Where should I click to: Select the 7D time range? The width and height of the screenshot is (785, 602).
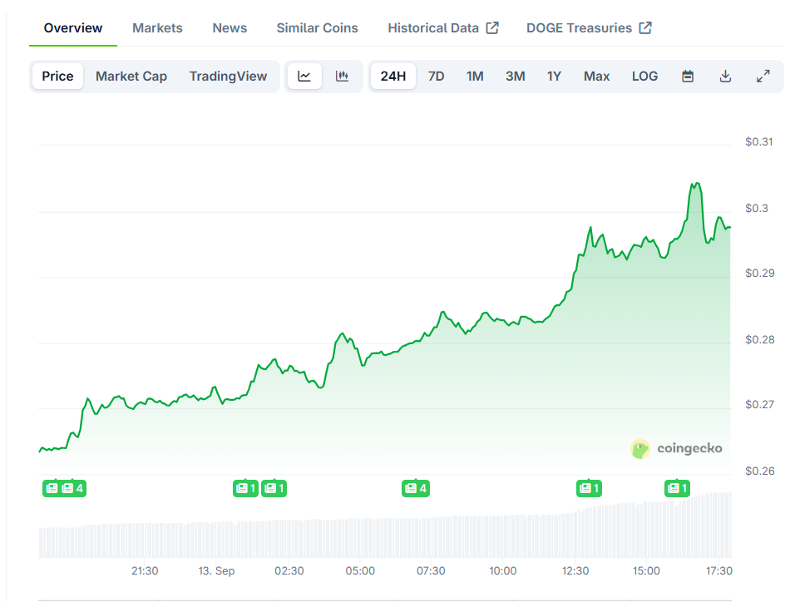click(x=436, y=76)
